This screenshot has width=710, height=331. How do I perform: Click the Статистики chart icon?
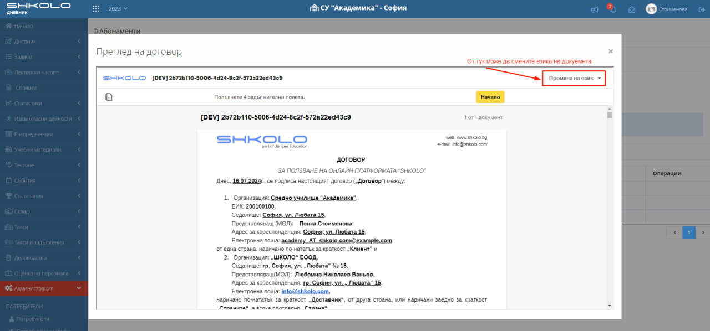(9, 103)
